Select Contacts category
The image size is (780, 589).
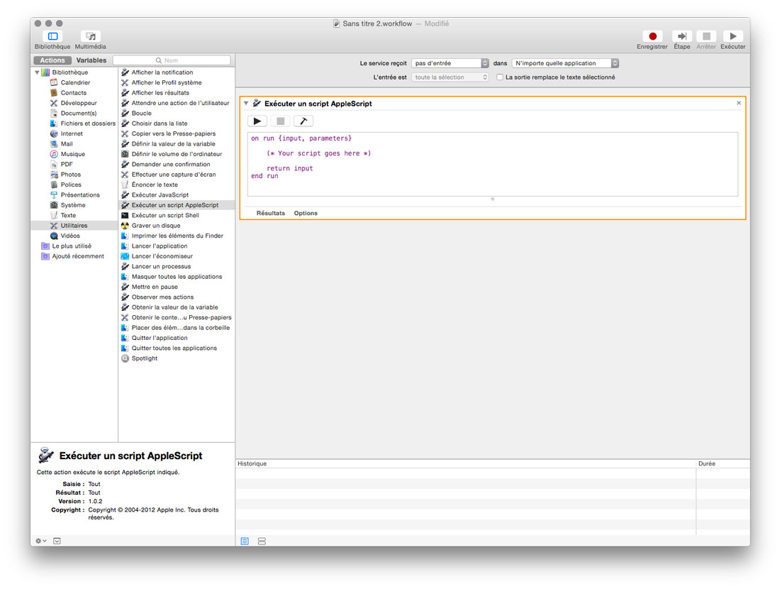(74, 92)
